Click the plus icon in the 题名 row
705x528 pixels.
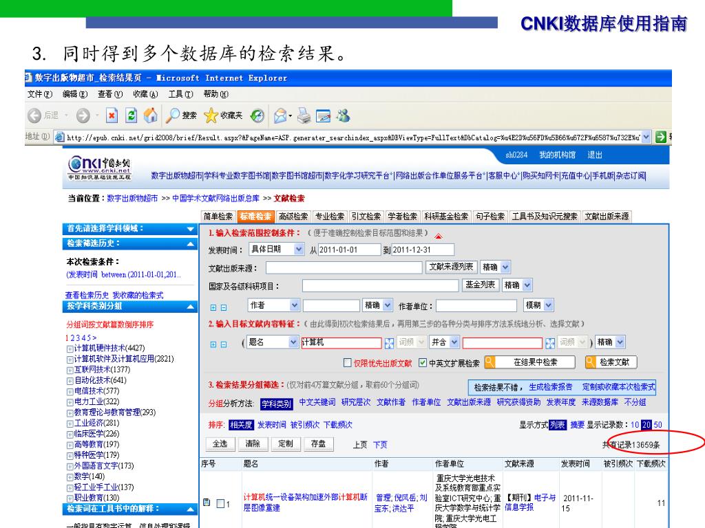pyautogui.click(x=213, y=344)
